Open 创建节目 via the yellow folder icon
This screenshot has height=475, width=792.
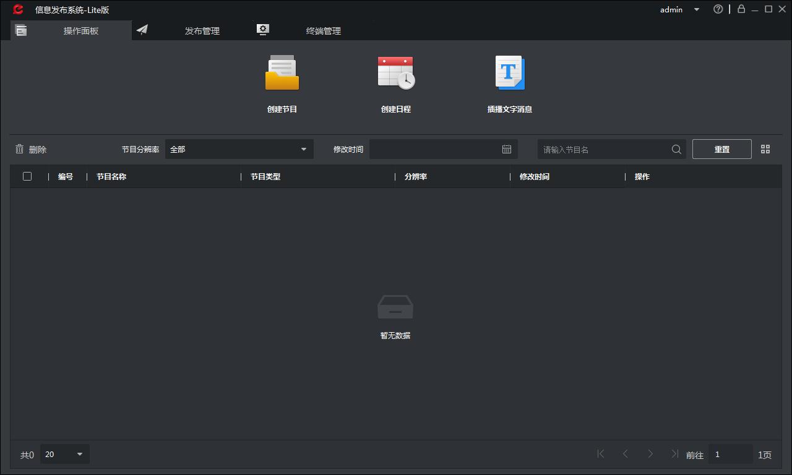click(282, 72)
